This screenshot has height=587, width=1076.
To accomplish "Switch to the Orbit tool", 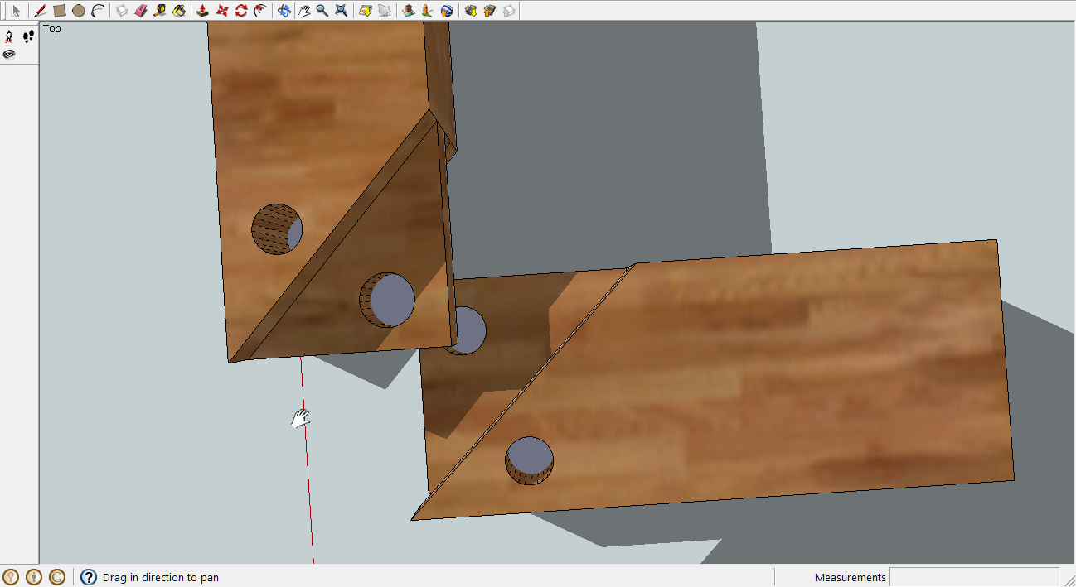I will click(x=284, y=11).
